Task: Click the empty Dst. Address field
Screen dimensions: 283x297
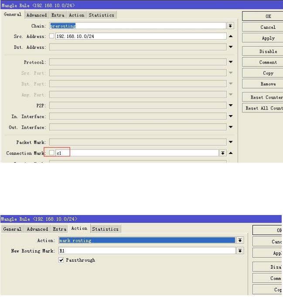Action: pos(138,47)
